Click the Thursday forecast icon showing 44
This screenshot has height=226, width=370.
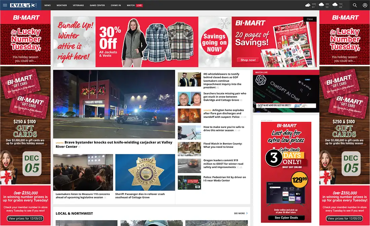click(x=335, y=5)
